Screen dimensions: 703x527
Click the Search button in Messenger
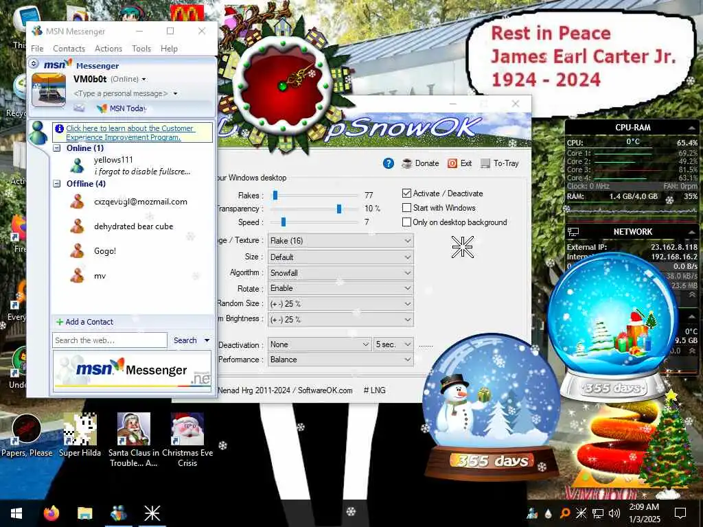click(x=185, y=340)
